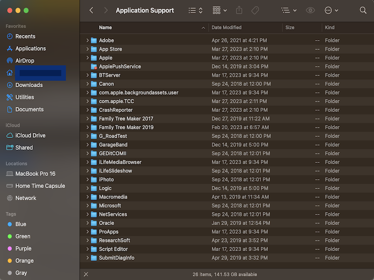Click the home folder icon in sidebar

(9, 73)
